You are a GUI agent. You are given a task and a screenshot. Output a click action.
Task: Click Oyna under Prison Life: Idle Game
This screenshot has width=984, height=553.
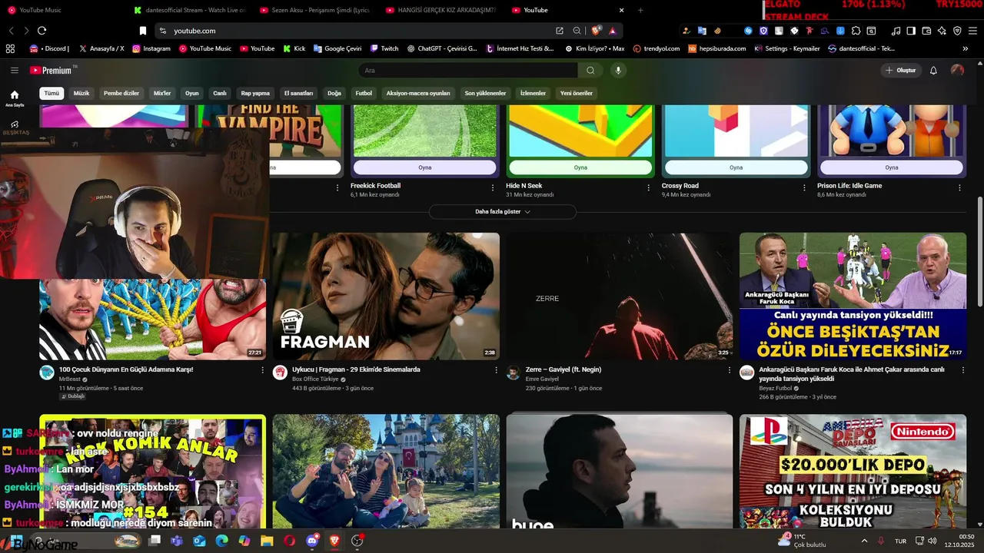click(892, 167)
